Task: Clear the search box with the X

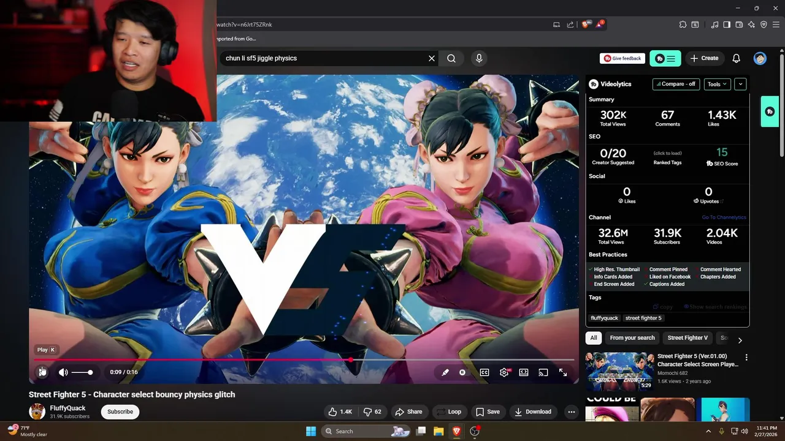Action: [432, 58]
